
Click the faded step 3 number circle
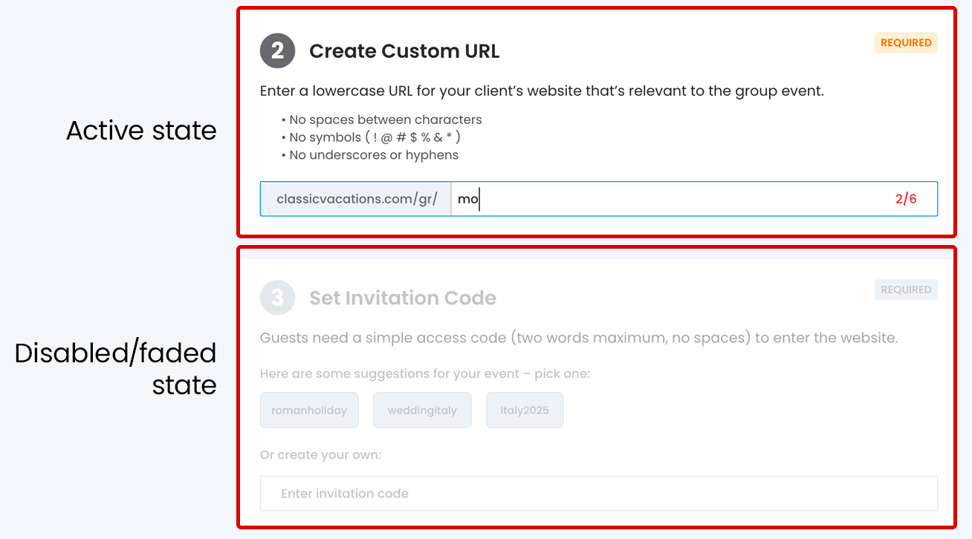pyautogui.click(x=277, y=298)
